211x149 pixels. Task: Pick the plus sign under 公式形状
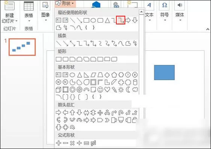(58, 143)
